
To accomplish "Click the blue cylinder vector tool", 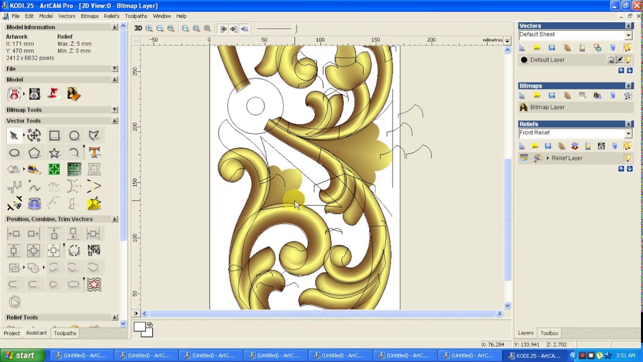I will tap(34, 204).
